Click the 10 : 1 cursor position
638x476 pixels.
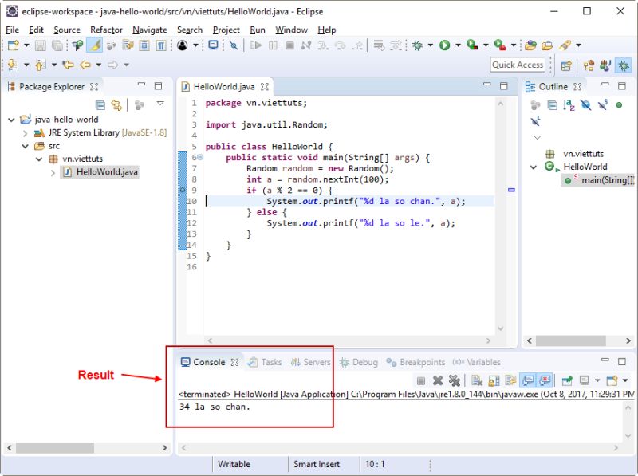tap(375, 464)
